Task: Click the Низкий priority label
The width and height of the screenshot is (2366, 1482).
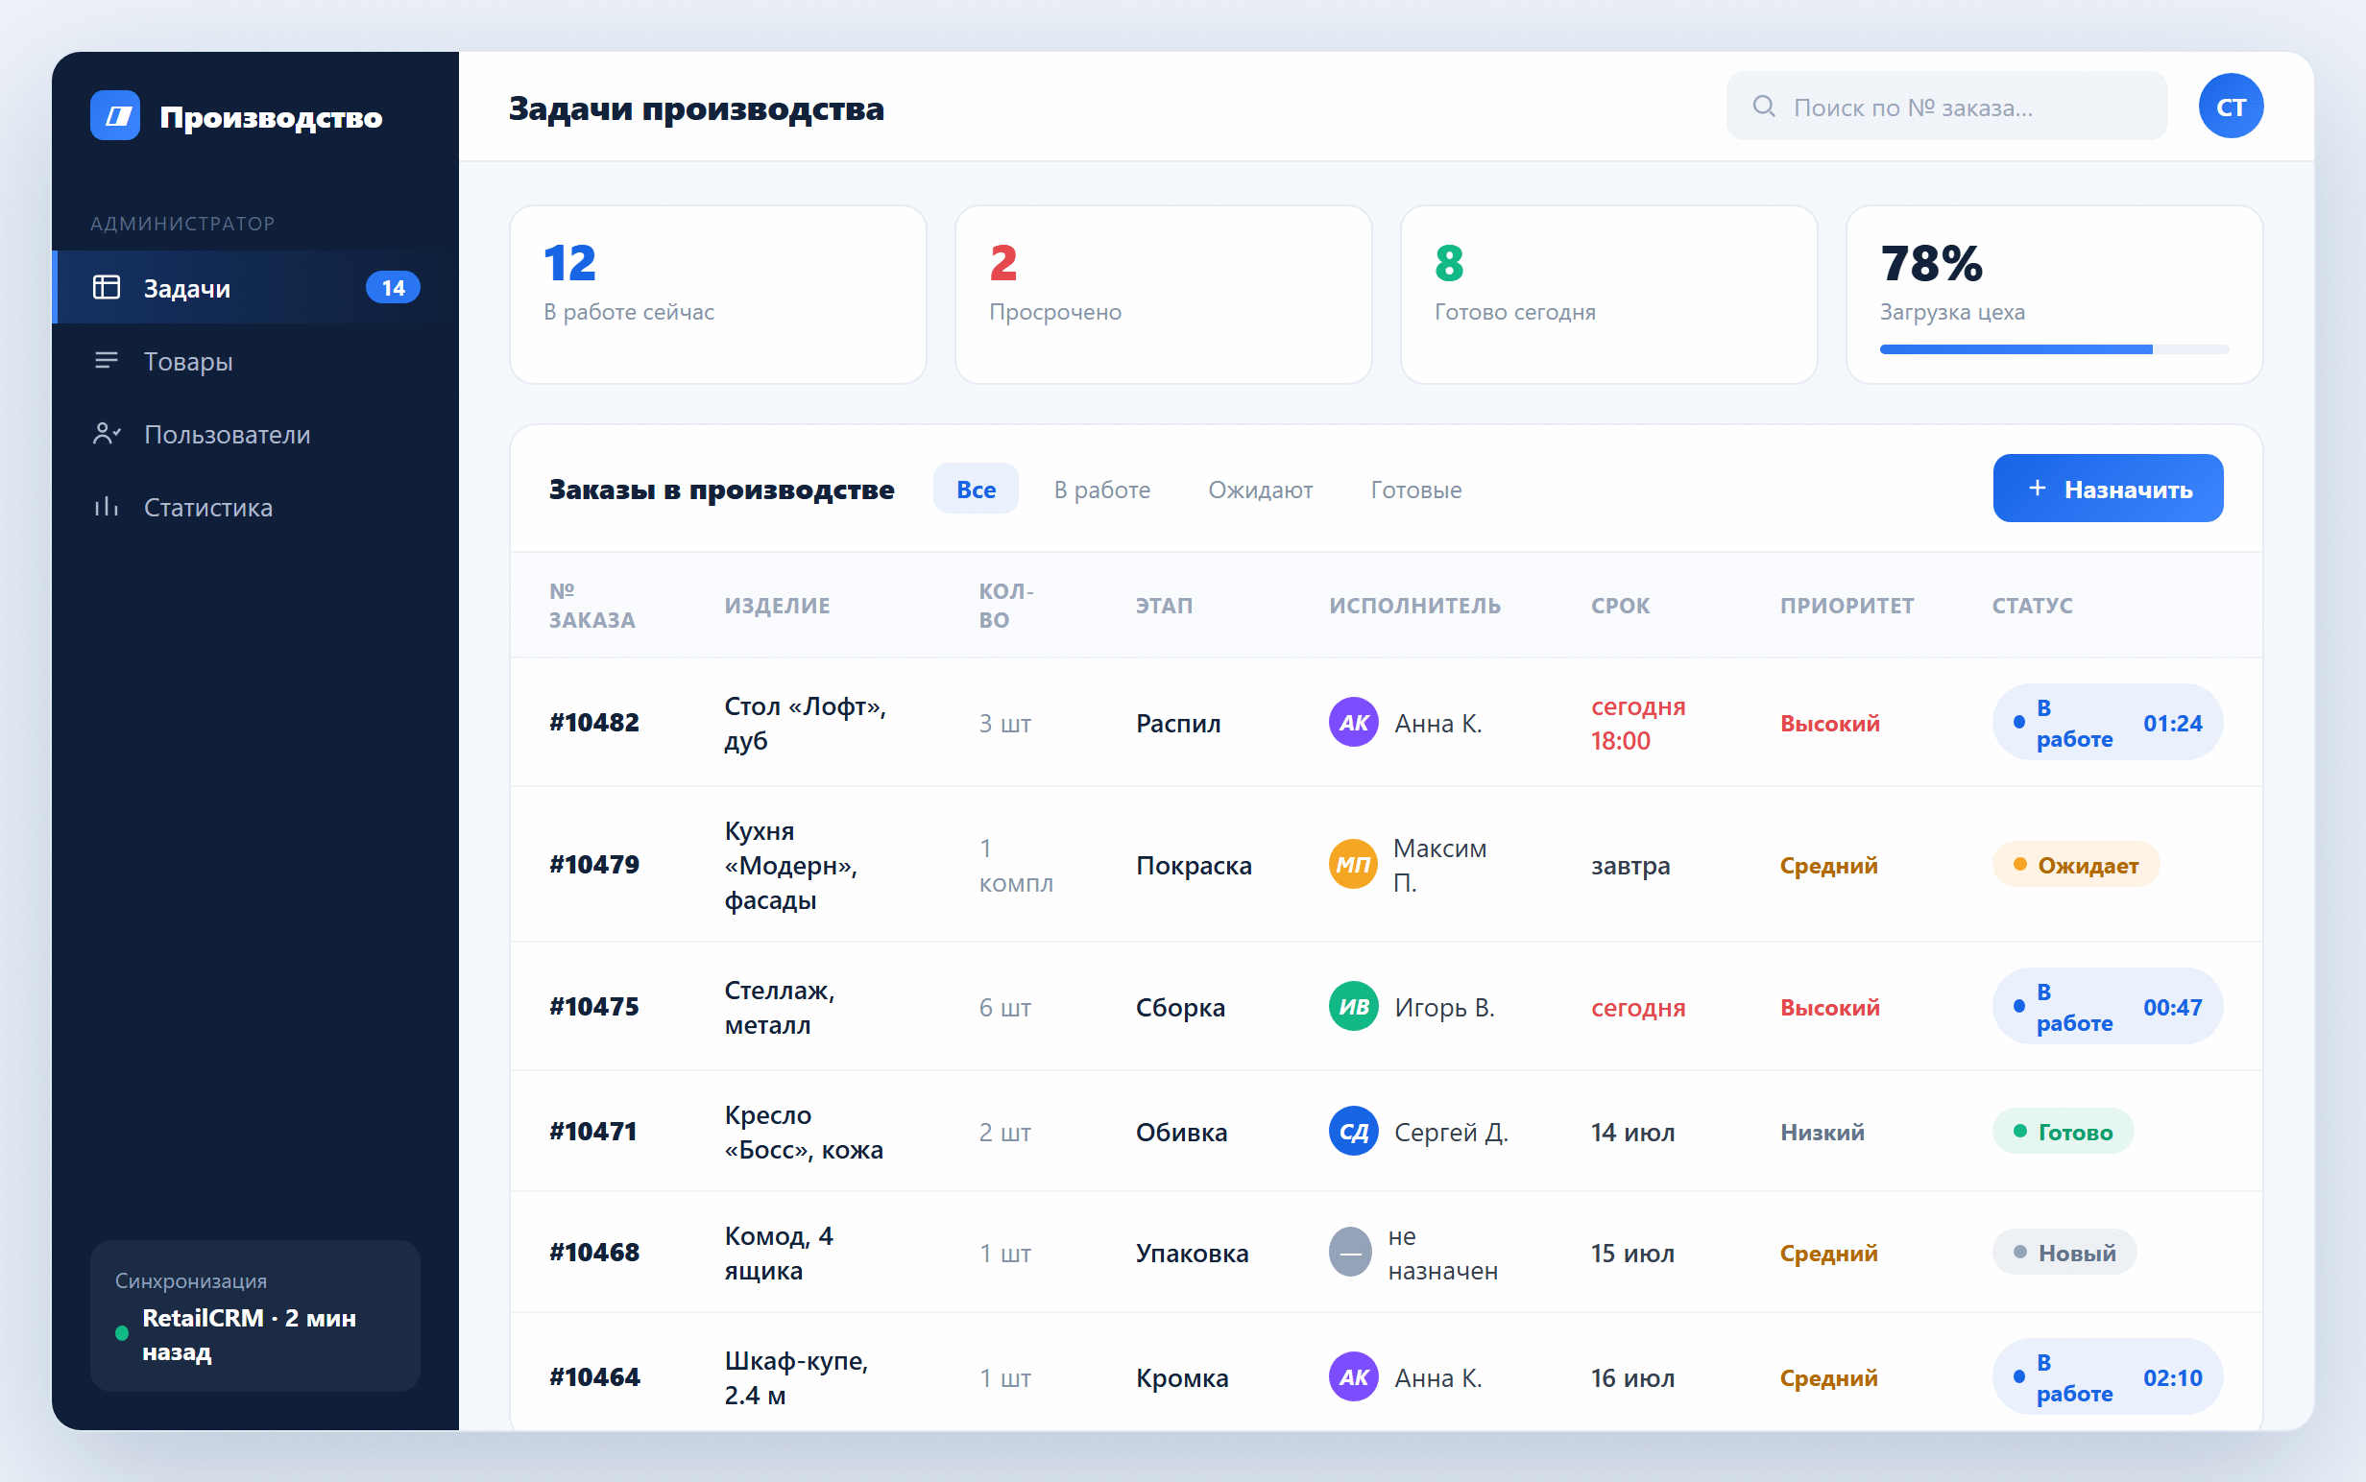Action: click(x=1822, y=1131)
